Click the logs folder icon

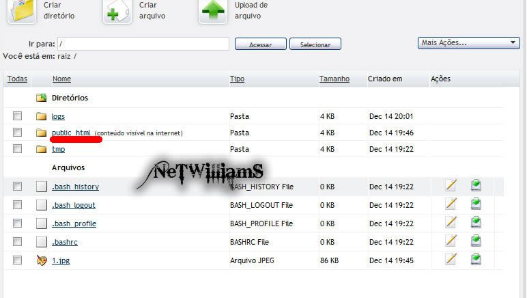[42, 116]
